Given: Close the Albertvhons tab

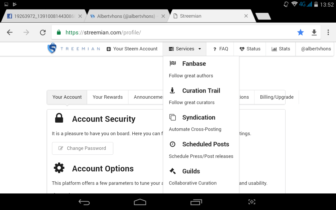Looking at the screenshot, I should 163,16.
